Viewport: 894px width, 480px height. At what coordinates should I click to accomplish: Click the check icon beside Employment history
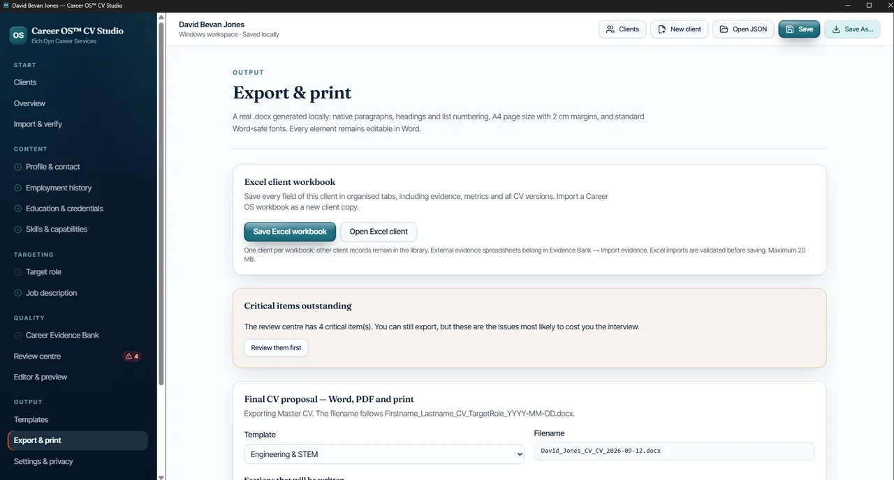click(18, 188)
